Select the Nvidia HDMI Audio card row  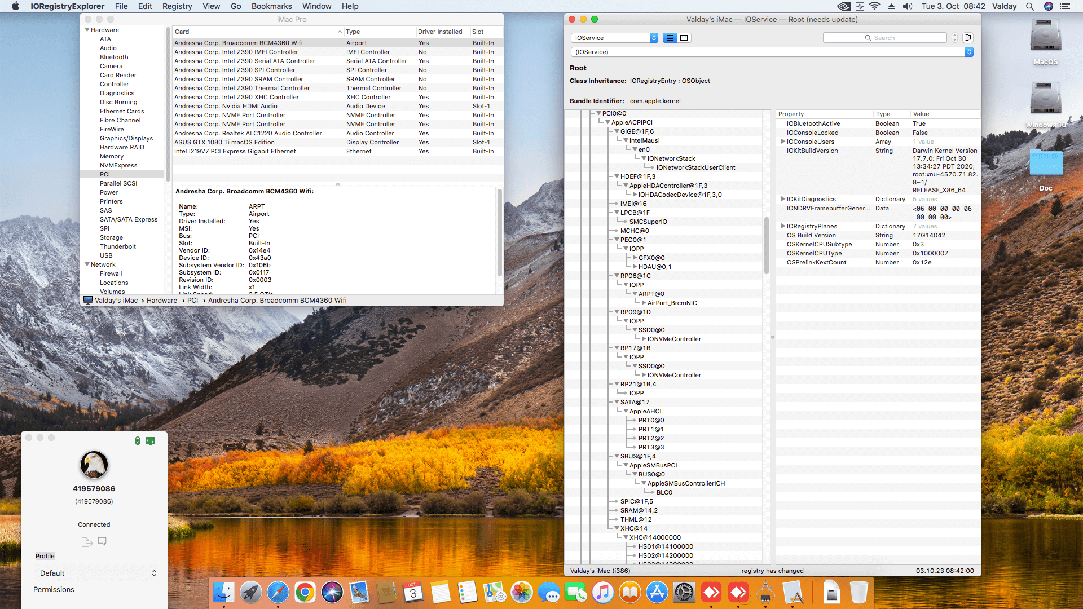pos(337,106)
